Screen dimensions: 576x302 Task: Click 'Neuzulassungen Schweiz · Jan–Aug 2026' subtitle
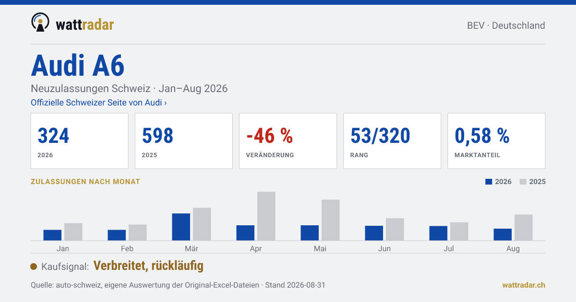pyautogui.click(x=129, y=89)
